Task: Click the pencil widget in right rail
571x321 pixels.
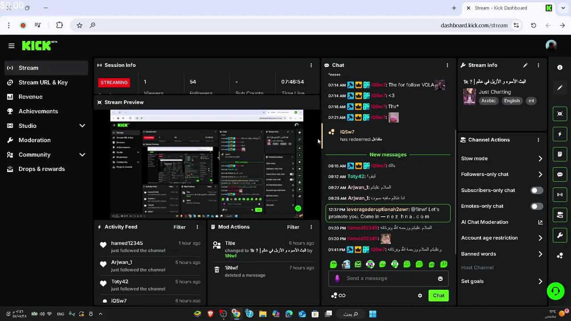Action: [x=560, y=88]
